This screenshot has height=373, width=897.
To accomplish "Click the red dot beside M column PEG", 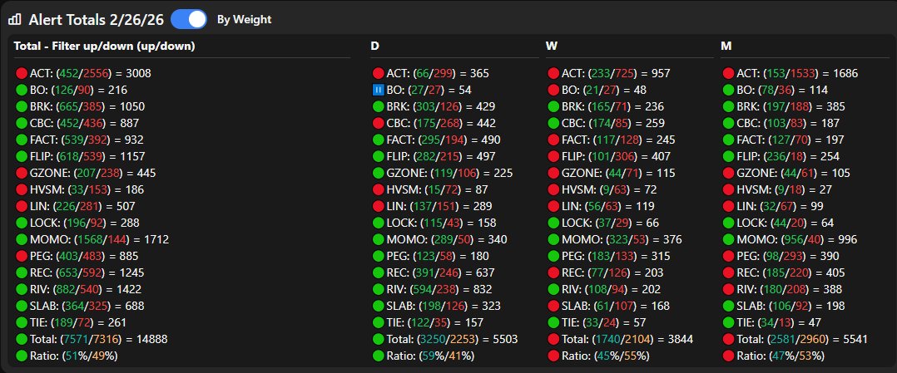I will pyautogui.click(x=728, y=256).
